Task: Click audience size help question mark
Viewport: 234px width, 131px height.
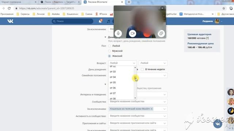Action: tap(207, 38)
